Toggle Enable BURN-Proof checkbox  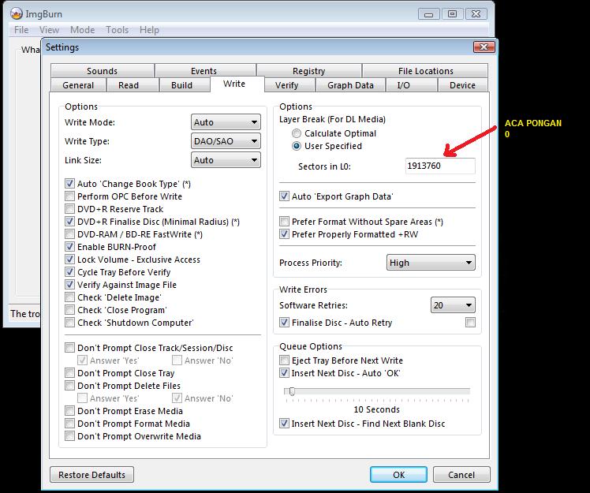coord(69,246)
